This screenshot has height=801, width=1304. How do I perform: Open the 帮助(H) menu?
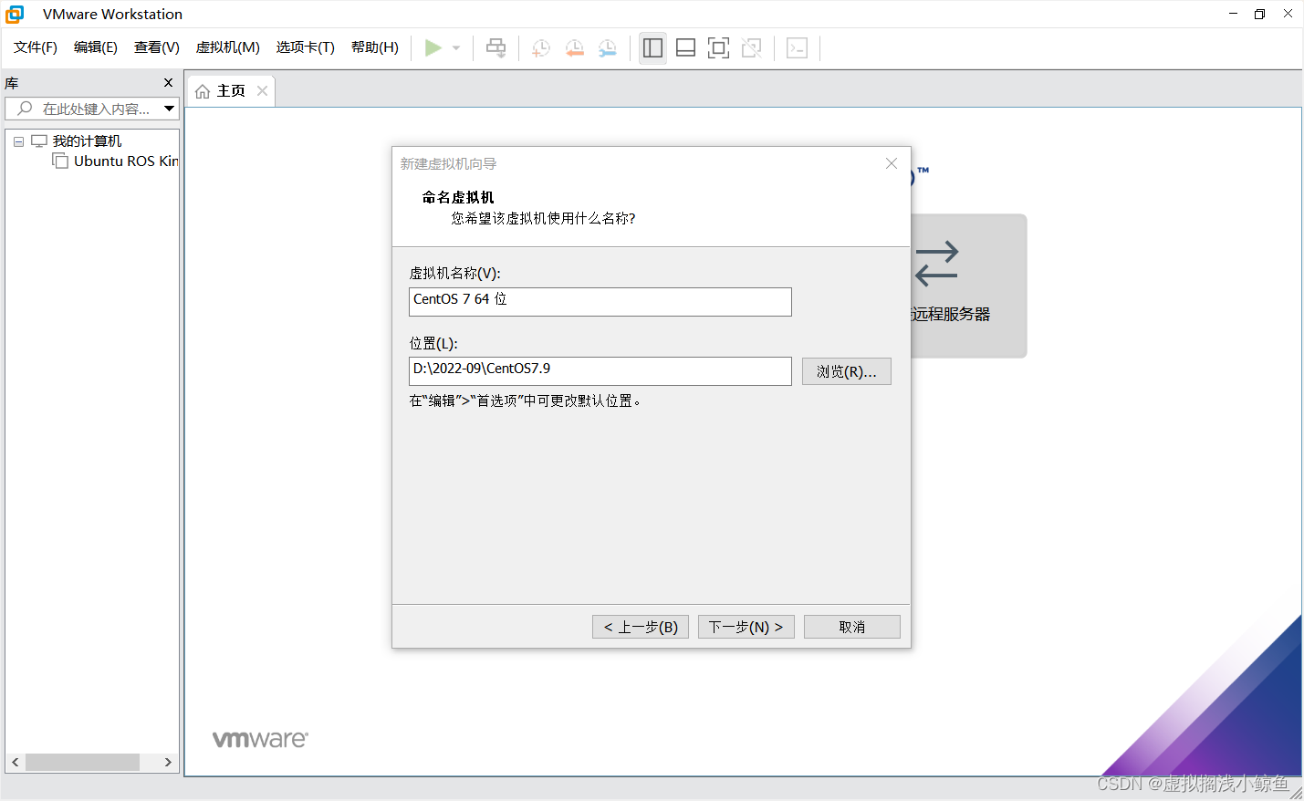coord(375,47)
